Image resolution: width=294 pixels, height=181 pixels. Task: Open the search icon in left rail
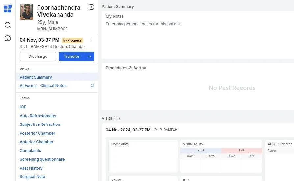(x=8, y=25)
